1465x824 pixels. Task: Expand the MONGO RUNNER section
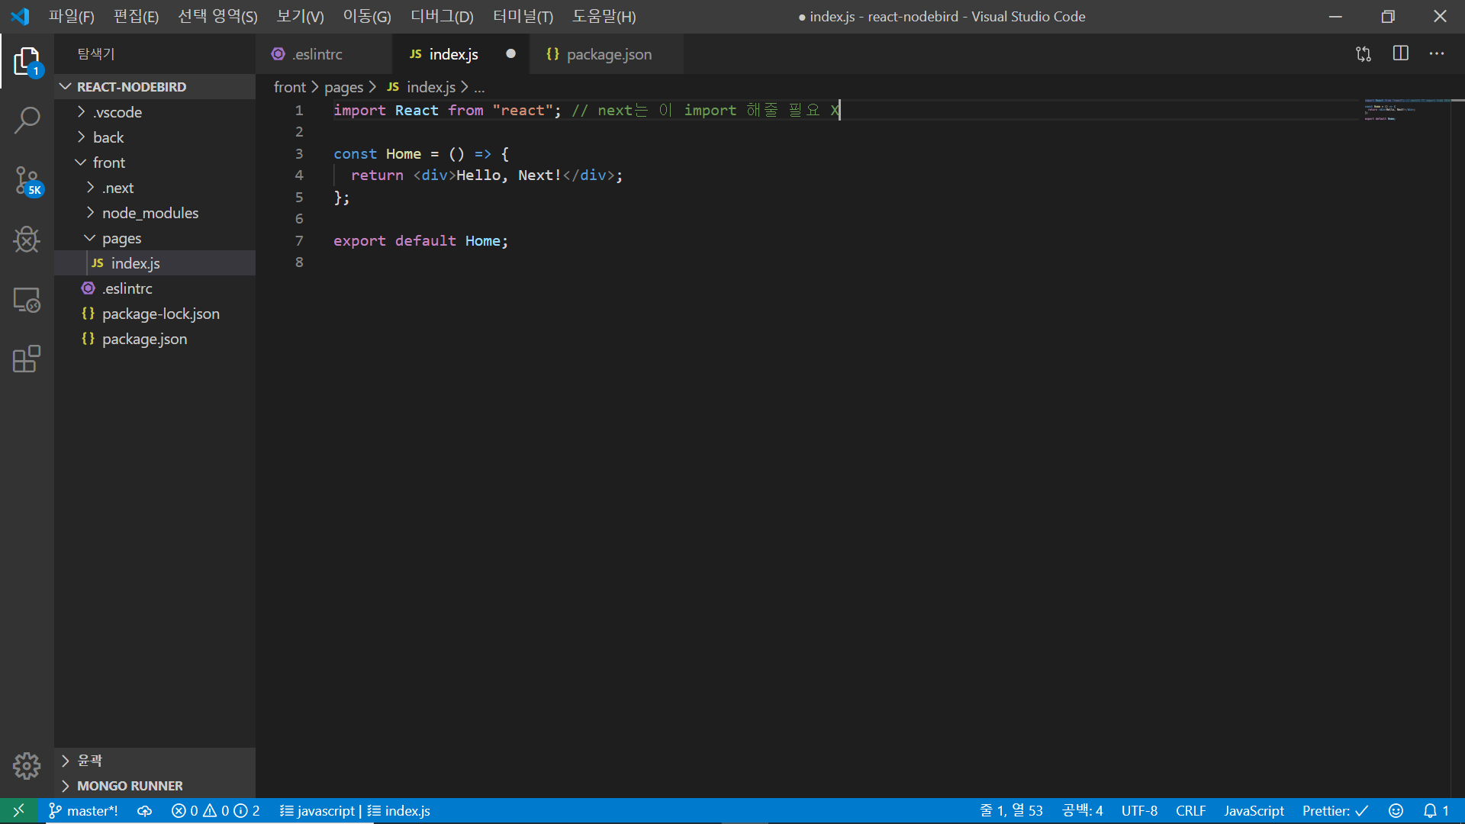pyautogui.click(x=130, y=785)
